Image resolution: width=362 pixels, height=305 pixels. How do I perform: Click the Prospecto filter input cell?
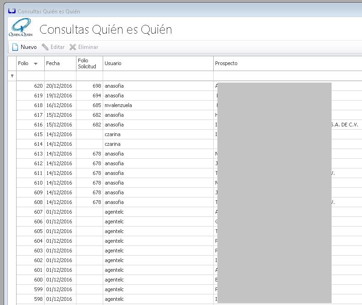288,76
